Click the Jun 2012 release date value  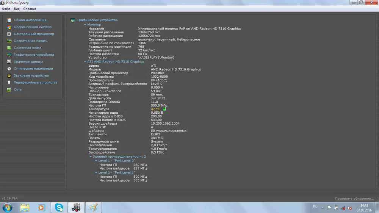(x=158, y=99)
